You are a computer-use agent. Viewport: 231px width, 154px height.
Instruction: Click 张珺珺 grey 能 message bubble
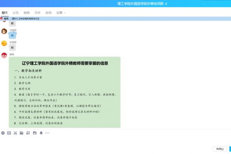(x=12, y=47)
